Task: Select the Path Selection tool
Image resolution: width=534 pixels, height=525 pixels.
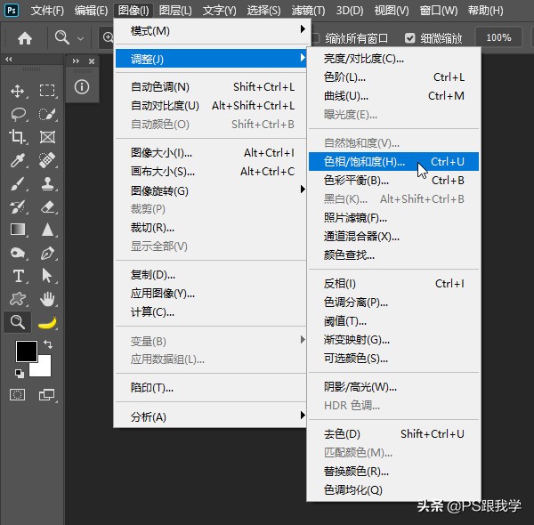Action: click(x=47, y=276)
